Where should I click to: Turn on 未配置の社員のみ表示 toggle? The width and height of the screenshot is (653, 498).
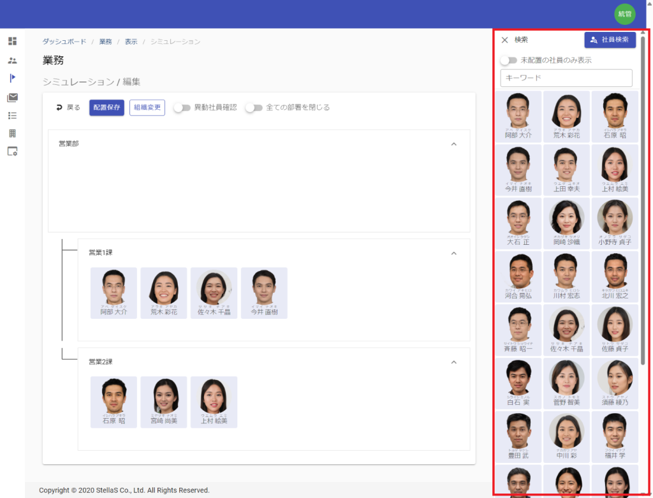tap(508, 61)
